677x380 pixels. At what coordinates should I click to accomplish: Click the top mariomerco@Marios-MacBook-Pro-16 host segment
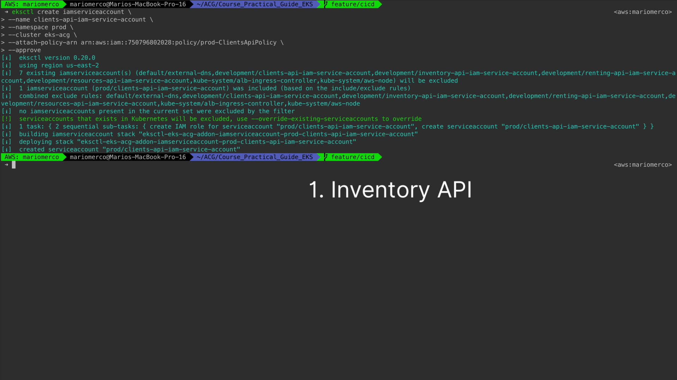[128, 4]
